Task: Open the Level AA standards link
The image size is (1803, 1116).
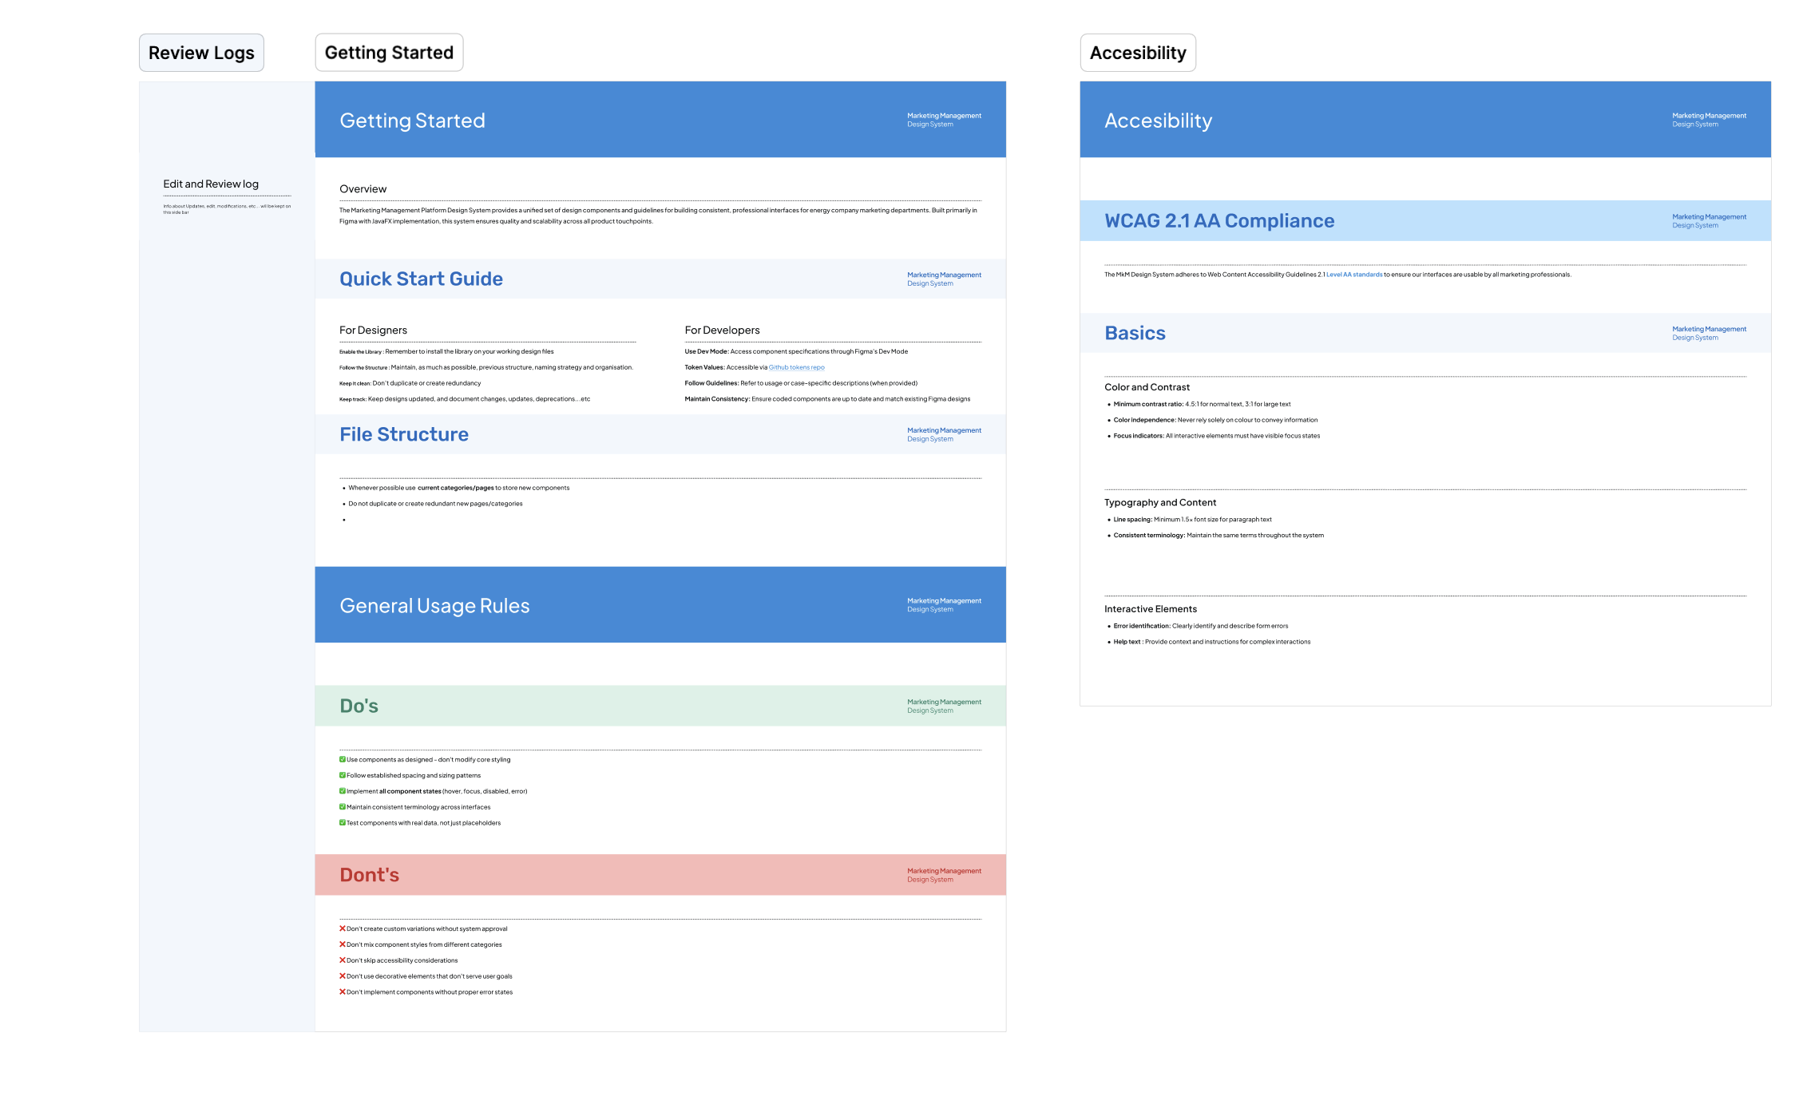Action: pos(1354,275)
